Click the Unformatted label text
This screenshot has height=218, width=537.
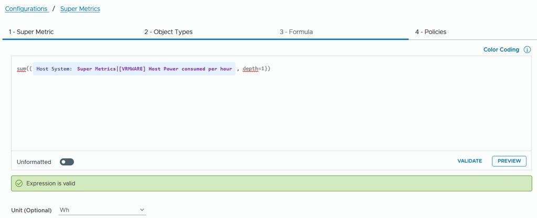pos(34,162)
